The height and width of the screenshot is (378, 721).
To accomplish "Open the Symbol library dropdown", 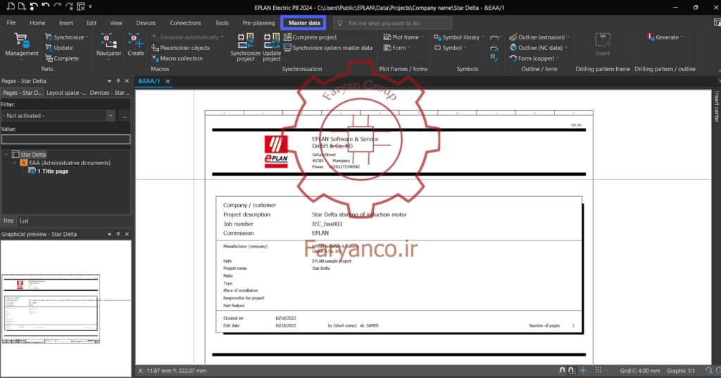I will [x=458, y=37].
